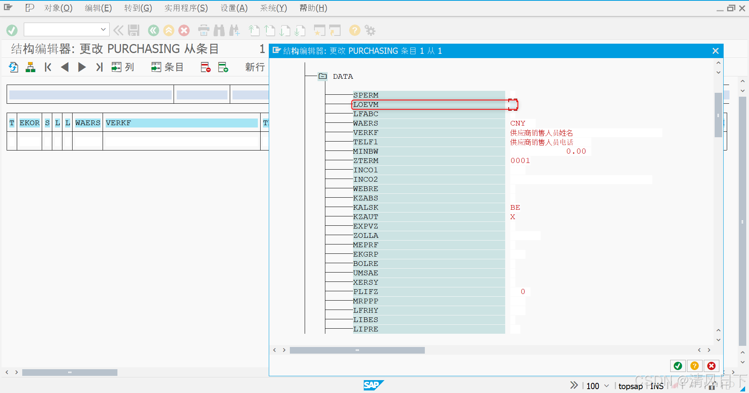The image size is (749, 393).
Task: Select the LOEVM field row
Action: tap(429, 104)
